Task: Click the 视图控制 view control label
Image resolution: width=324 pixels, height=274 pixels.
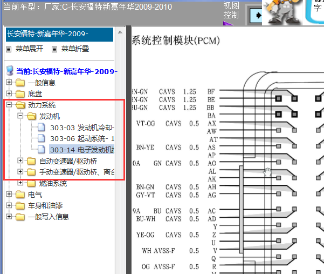Action: click(231, 10)
